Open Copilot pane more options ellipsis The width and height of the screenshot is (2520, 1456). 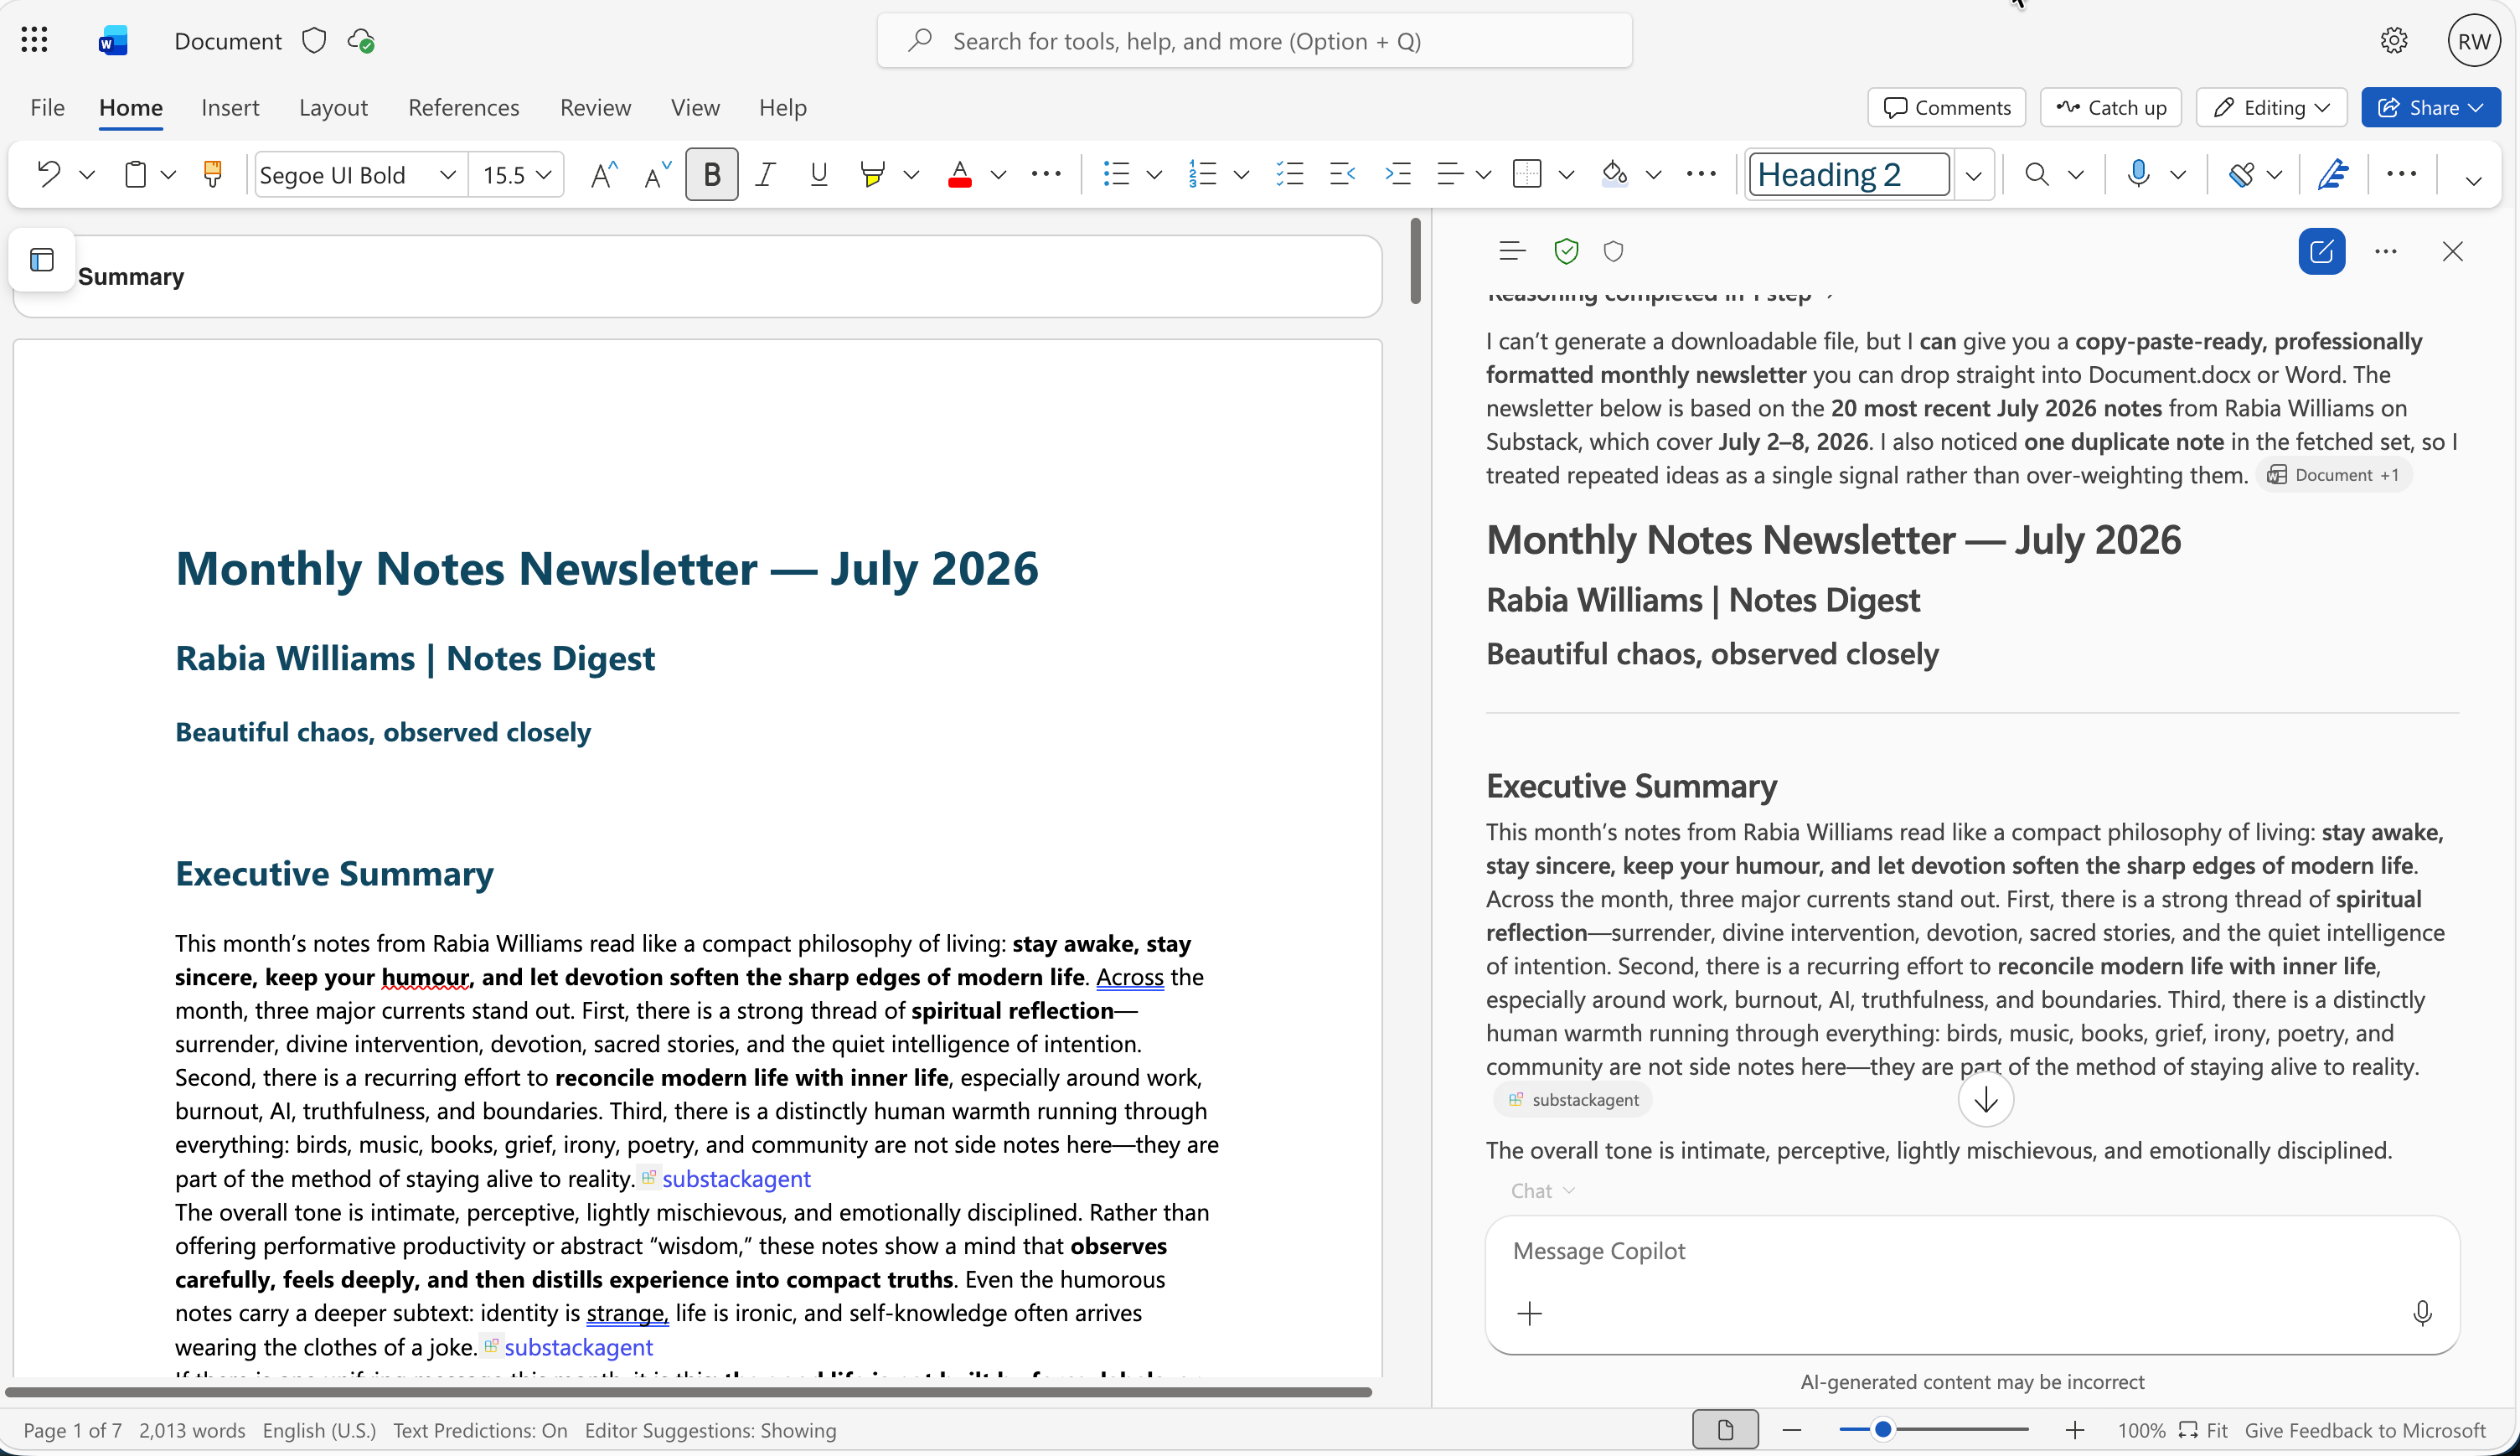(x=2386, y=251)
